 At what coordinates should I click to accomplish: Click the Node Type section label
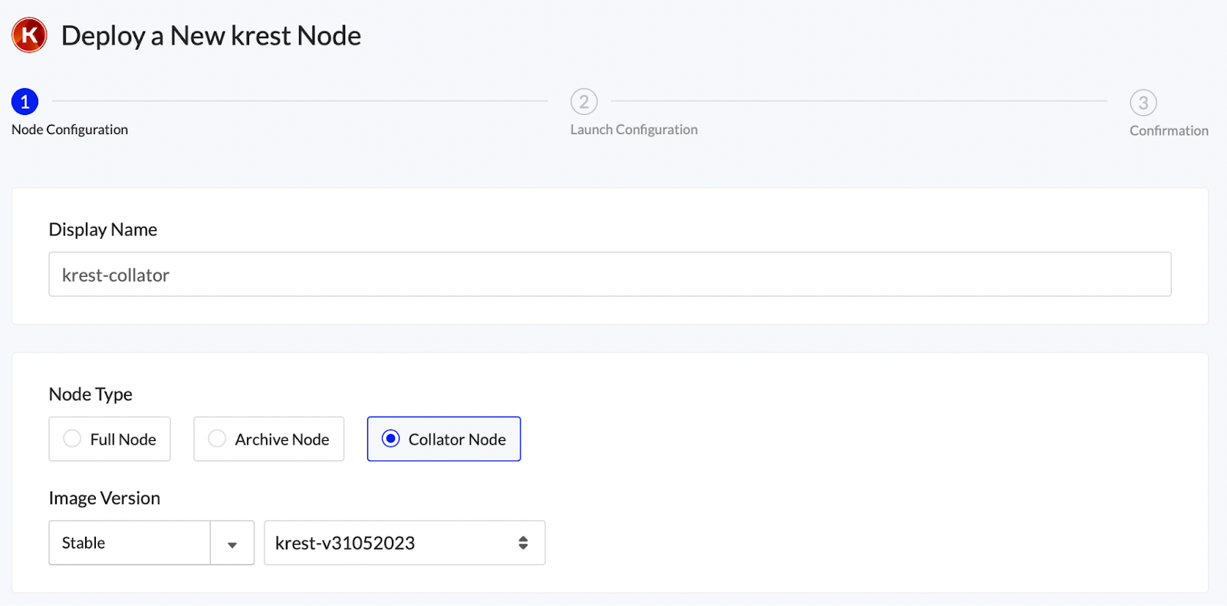[x=90, y=394]
